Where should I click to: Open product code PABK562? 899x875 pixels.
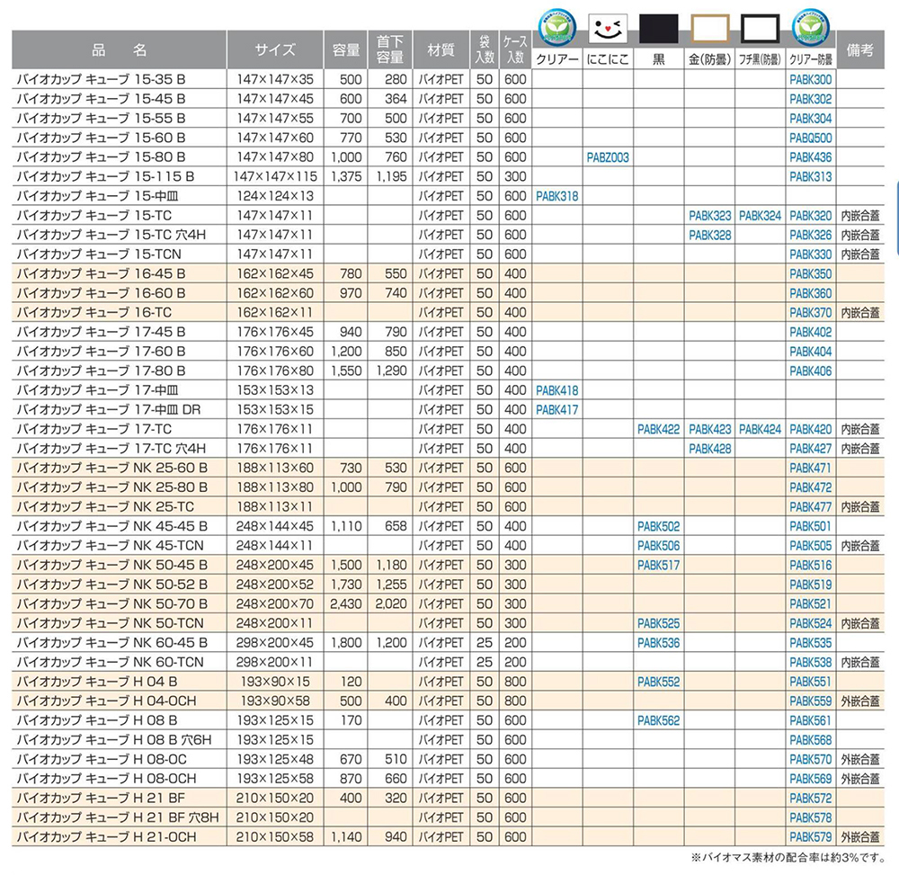click(x=659, y=720)
